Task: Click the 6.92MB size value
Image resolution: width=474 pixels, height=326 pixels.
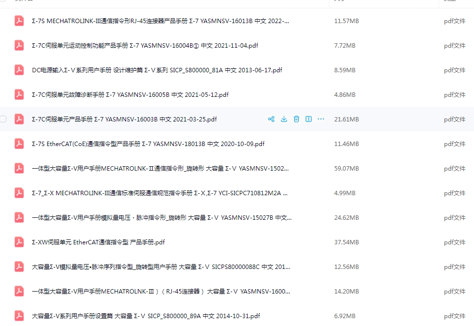Action: (345, 316)
